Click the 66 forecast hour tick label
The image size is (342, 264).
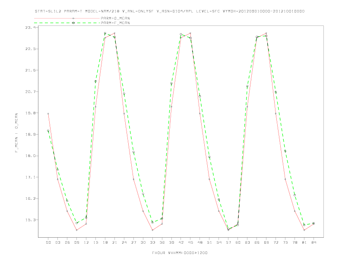pos(257,242)
